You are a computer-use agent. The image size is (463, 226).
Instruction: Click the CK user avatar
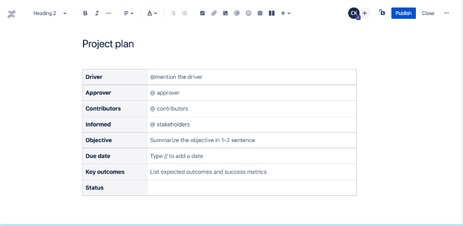click(354, 13)
